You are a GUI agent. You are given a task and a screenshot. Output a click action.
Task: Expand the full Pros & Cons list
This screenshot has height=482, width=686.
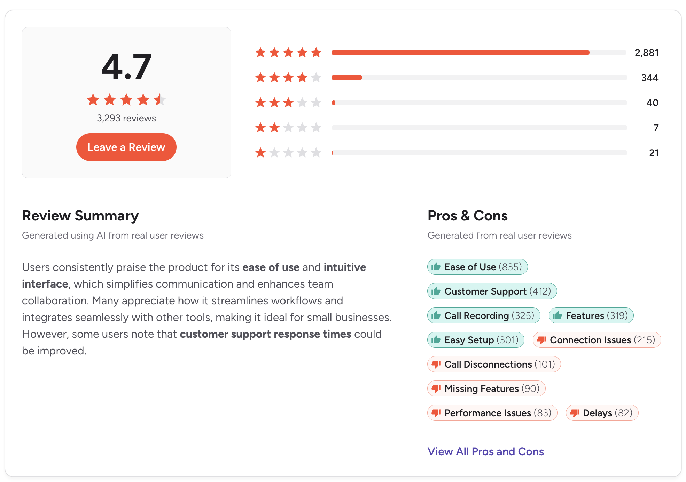(485, 451)
